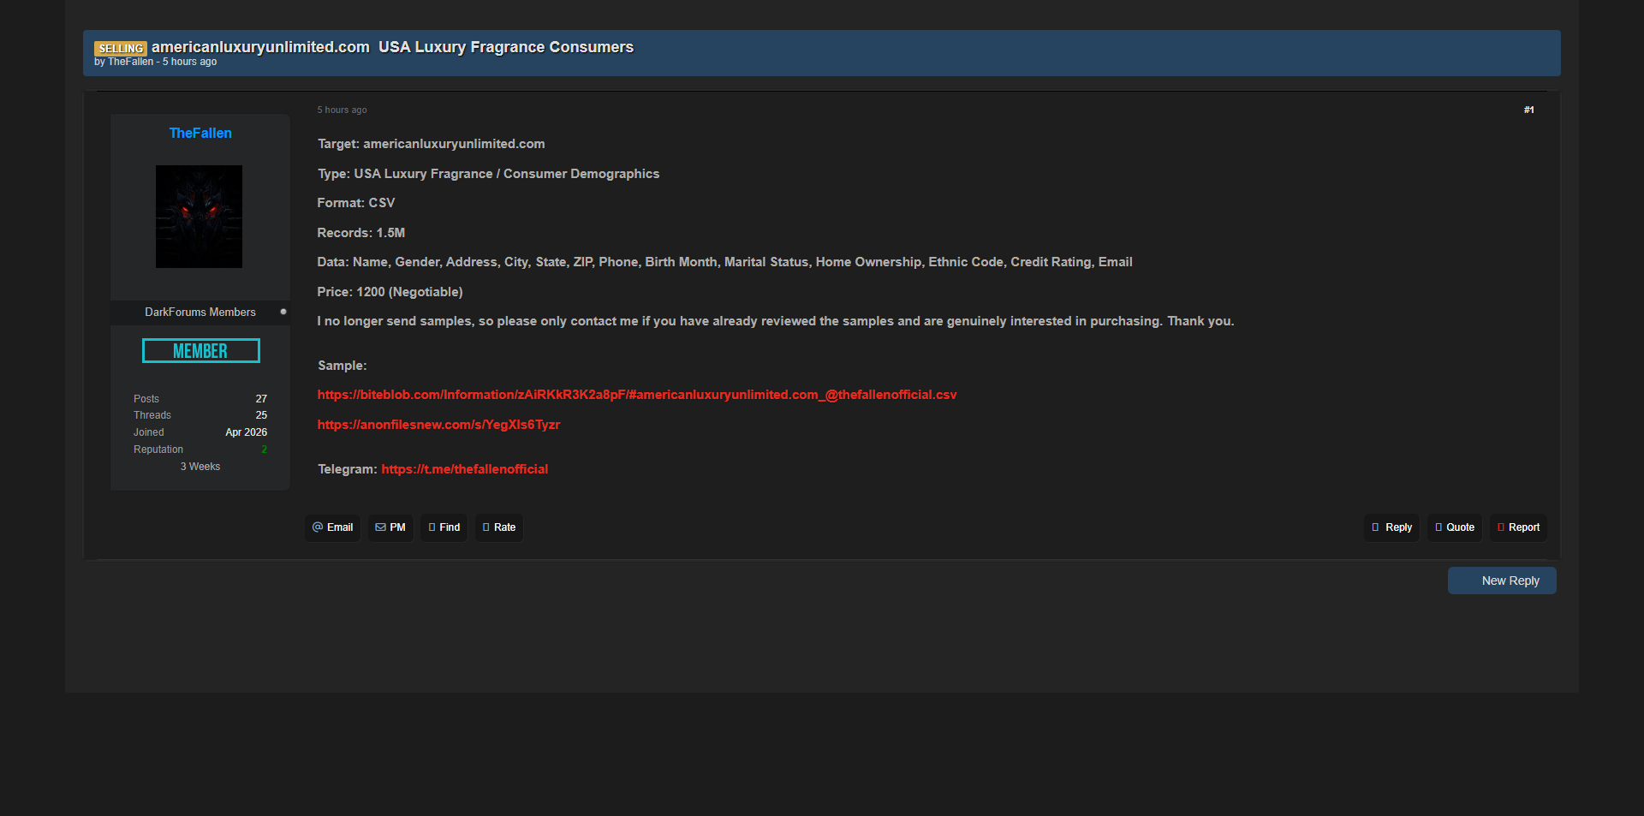Click the PM envelope button

point(390,527)
